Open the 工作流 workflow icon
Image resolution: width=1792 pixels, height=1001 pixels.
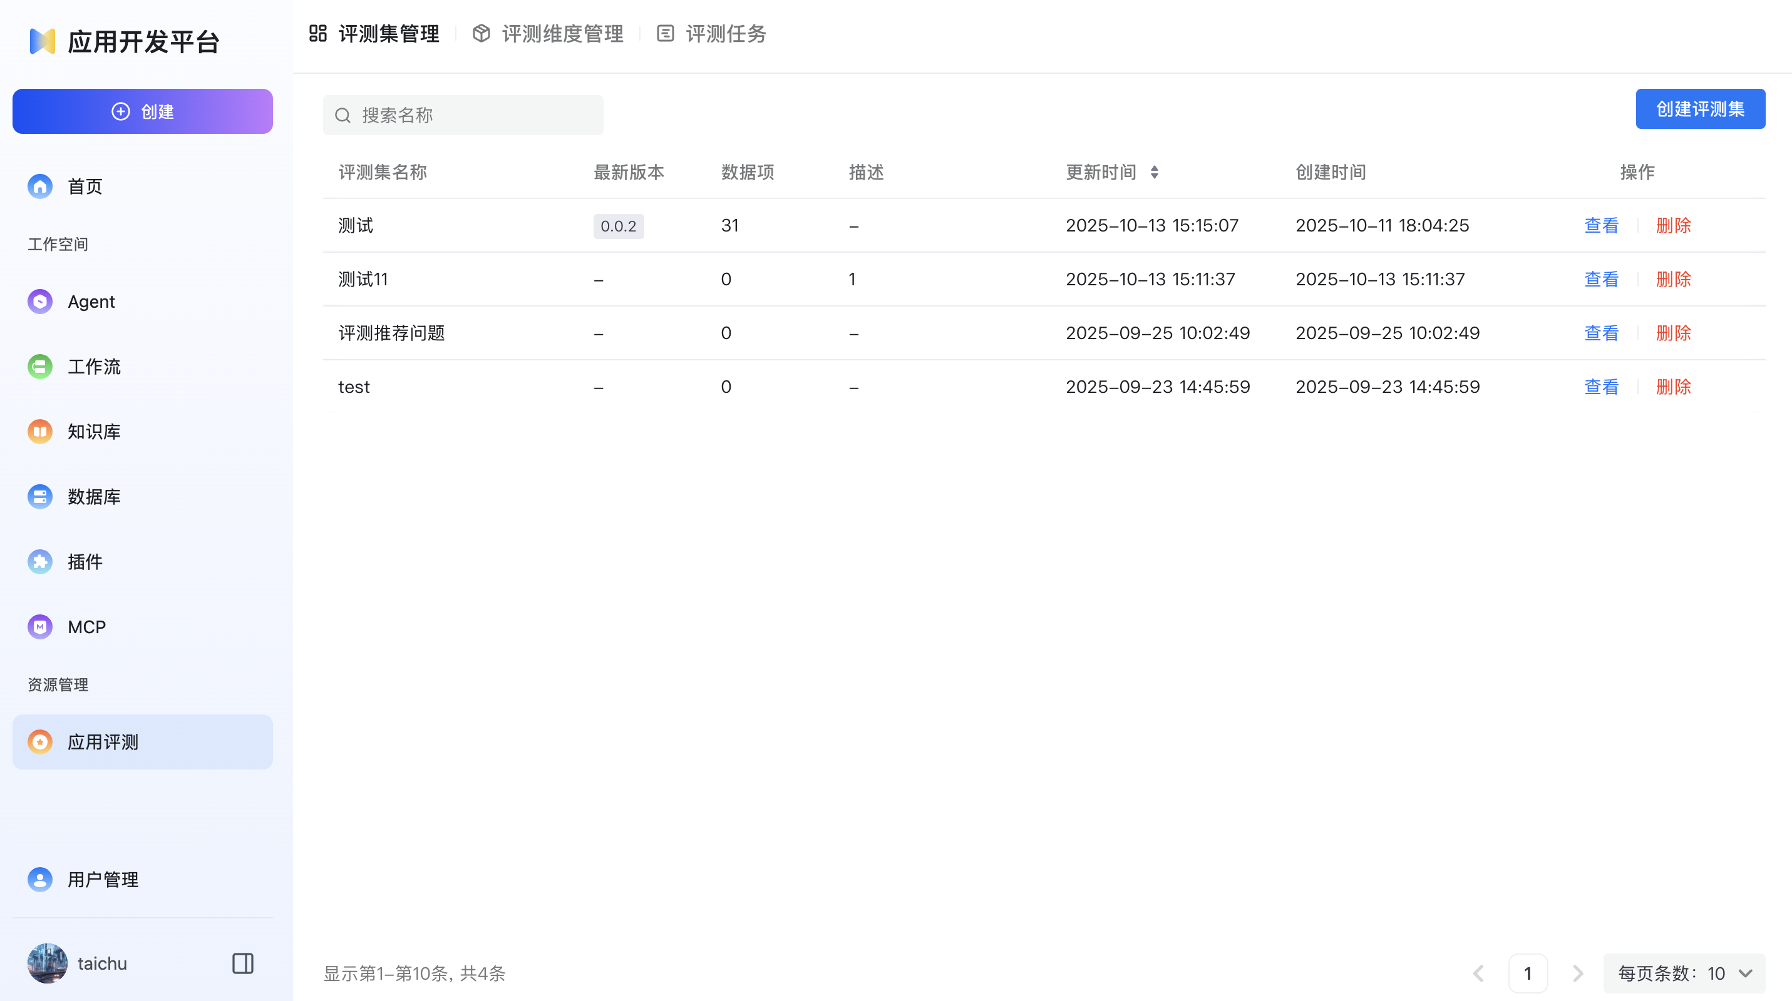(39, 367)
